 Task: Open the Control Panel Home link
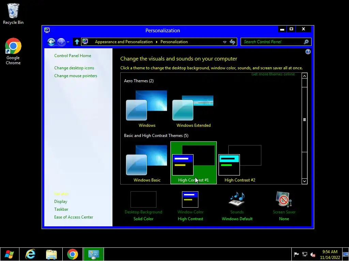pyautogui.click(x=73, y=56)
